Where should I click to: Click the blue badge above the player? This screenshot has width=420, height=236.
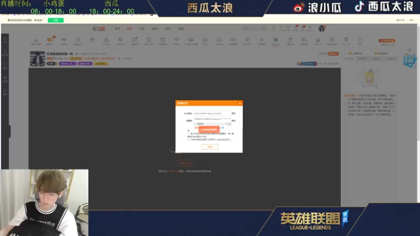pos(307,63)
